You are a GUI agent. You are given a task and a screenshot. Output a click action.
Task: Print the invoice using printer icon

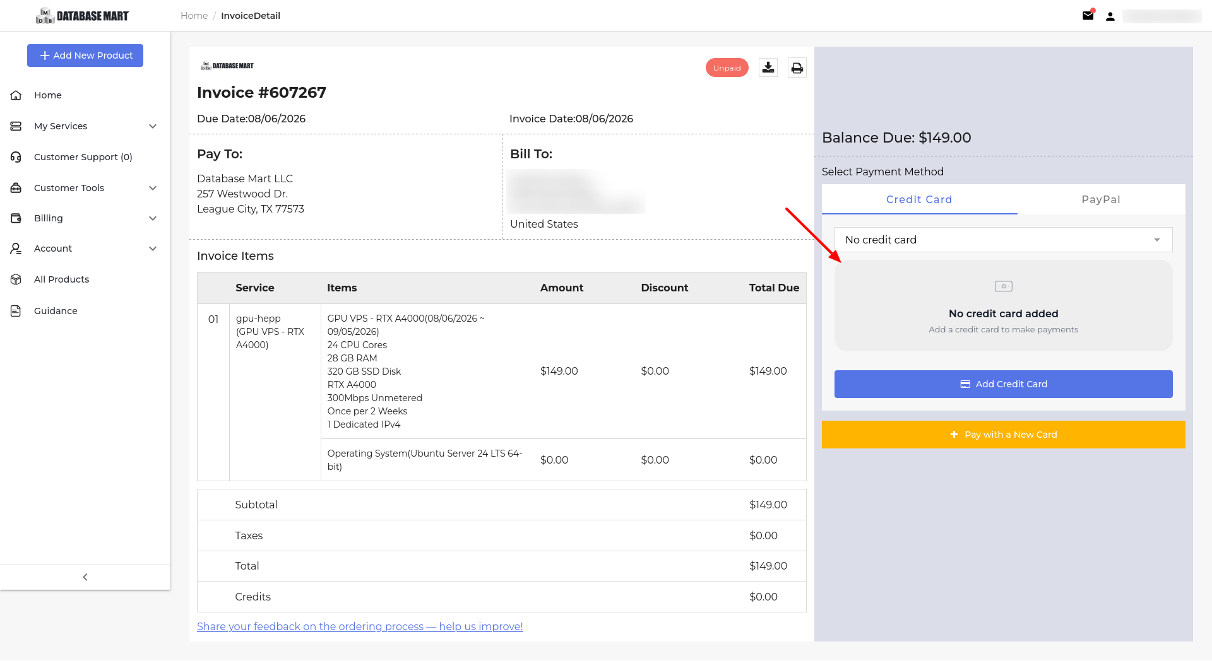797,67
